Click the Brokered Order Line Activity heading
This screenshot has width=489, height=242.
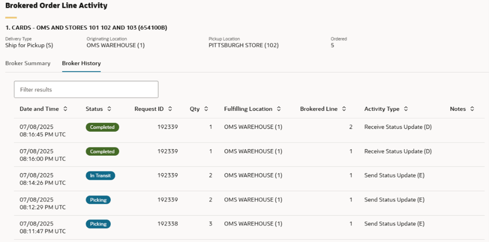click(57, 6)
